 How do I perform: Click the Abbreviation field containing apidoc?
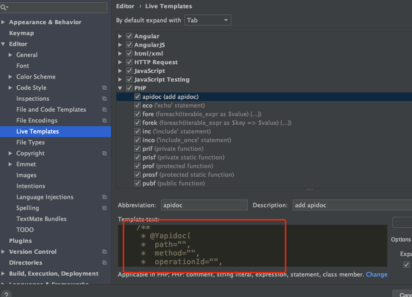204,205
